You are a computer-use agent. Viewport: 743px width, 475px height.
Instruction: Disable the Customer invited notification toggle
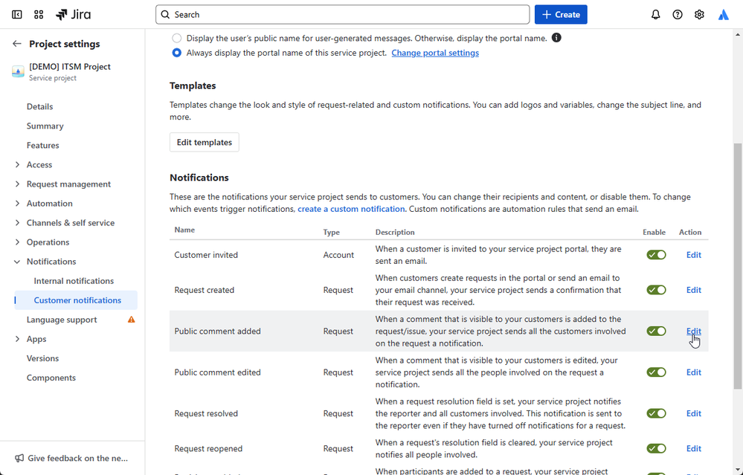click(x=656, y=255)
